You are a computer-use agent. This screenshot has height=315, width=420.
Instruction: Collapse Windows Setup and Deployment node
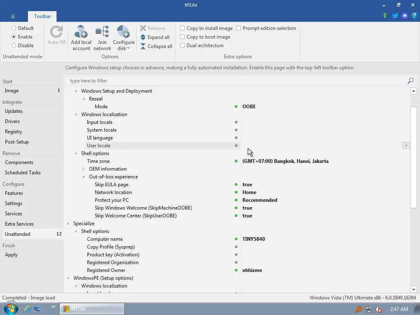(x=76, y=91)
